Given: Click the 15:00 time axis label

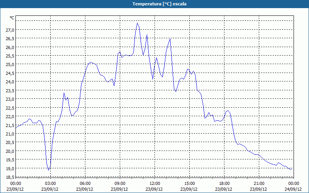Looking at the screenshot, I should pyautogui.click(x=190, y=184).
